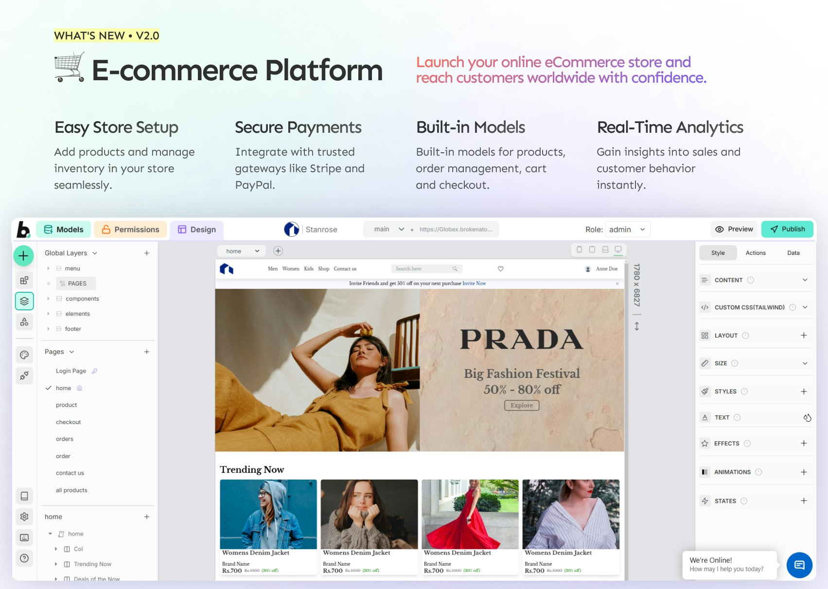Add a LAYOUT property with plus
The width and height of the screenshot is (828, 589).
(x=804, y=335)
